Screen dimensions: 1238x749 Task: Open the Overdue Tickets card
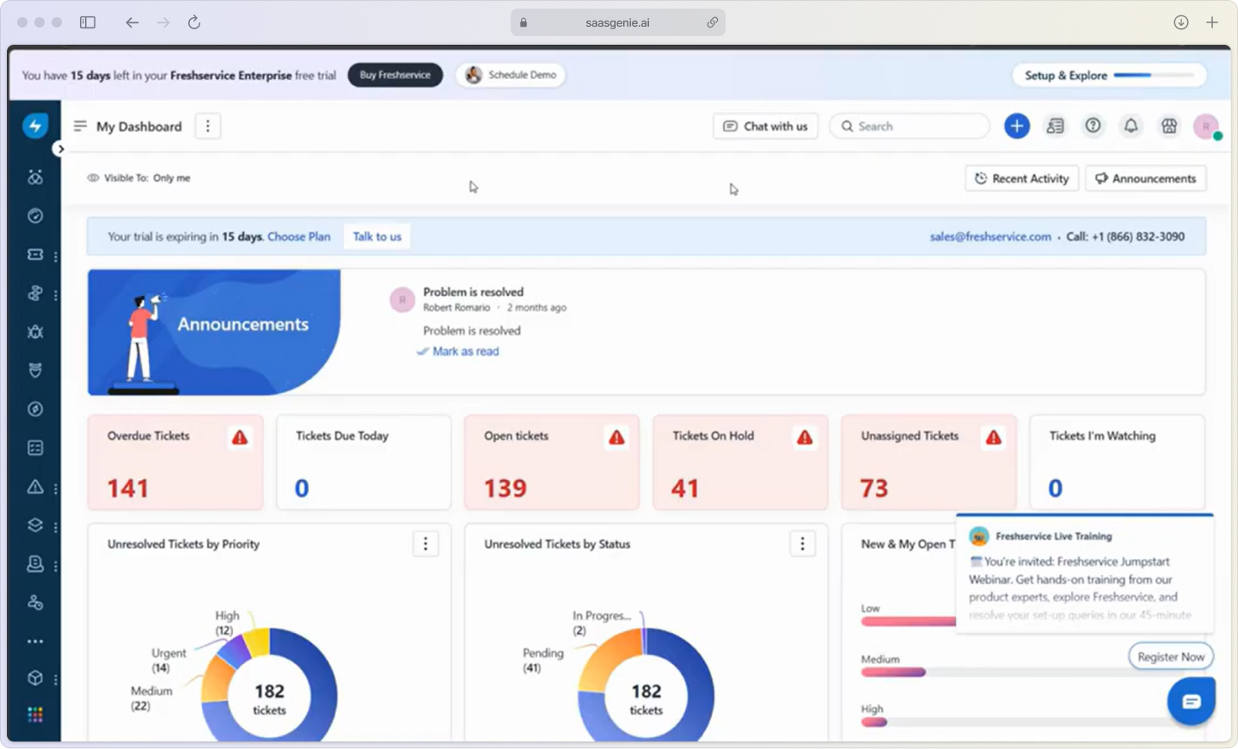click(175, 463)
